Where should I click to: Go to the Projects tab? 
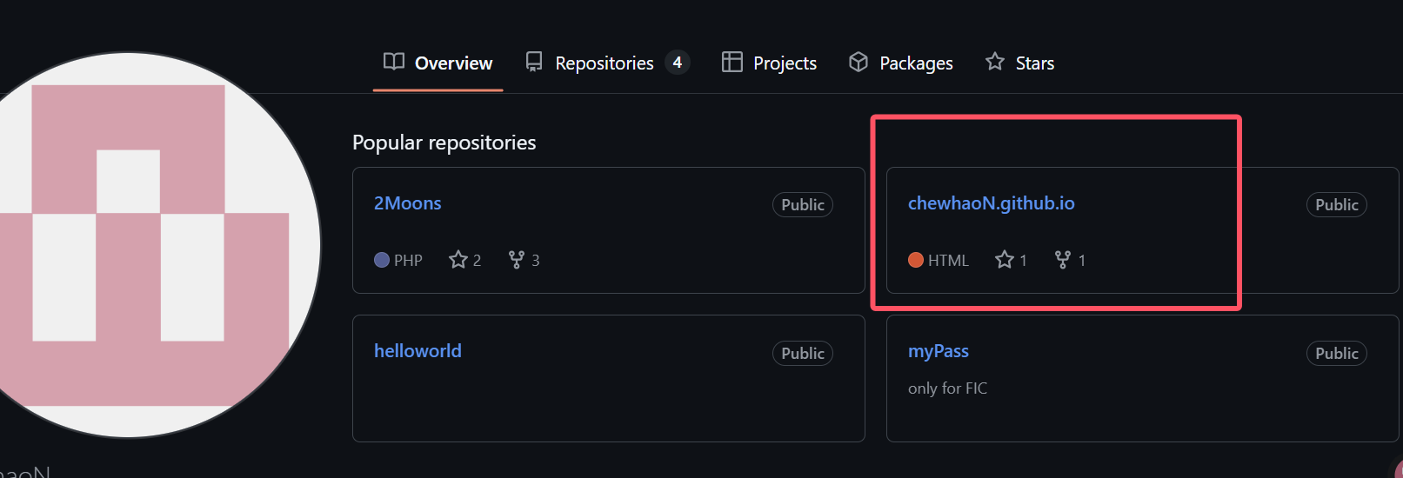770,63
